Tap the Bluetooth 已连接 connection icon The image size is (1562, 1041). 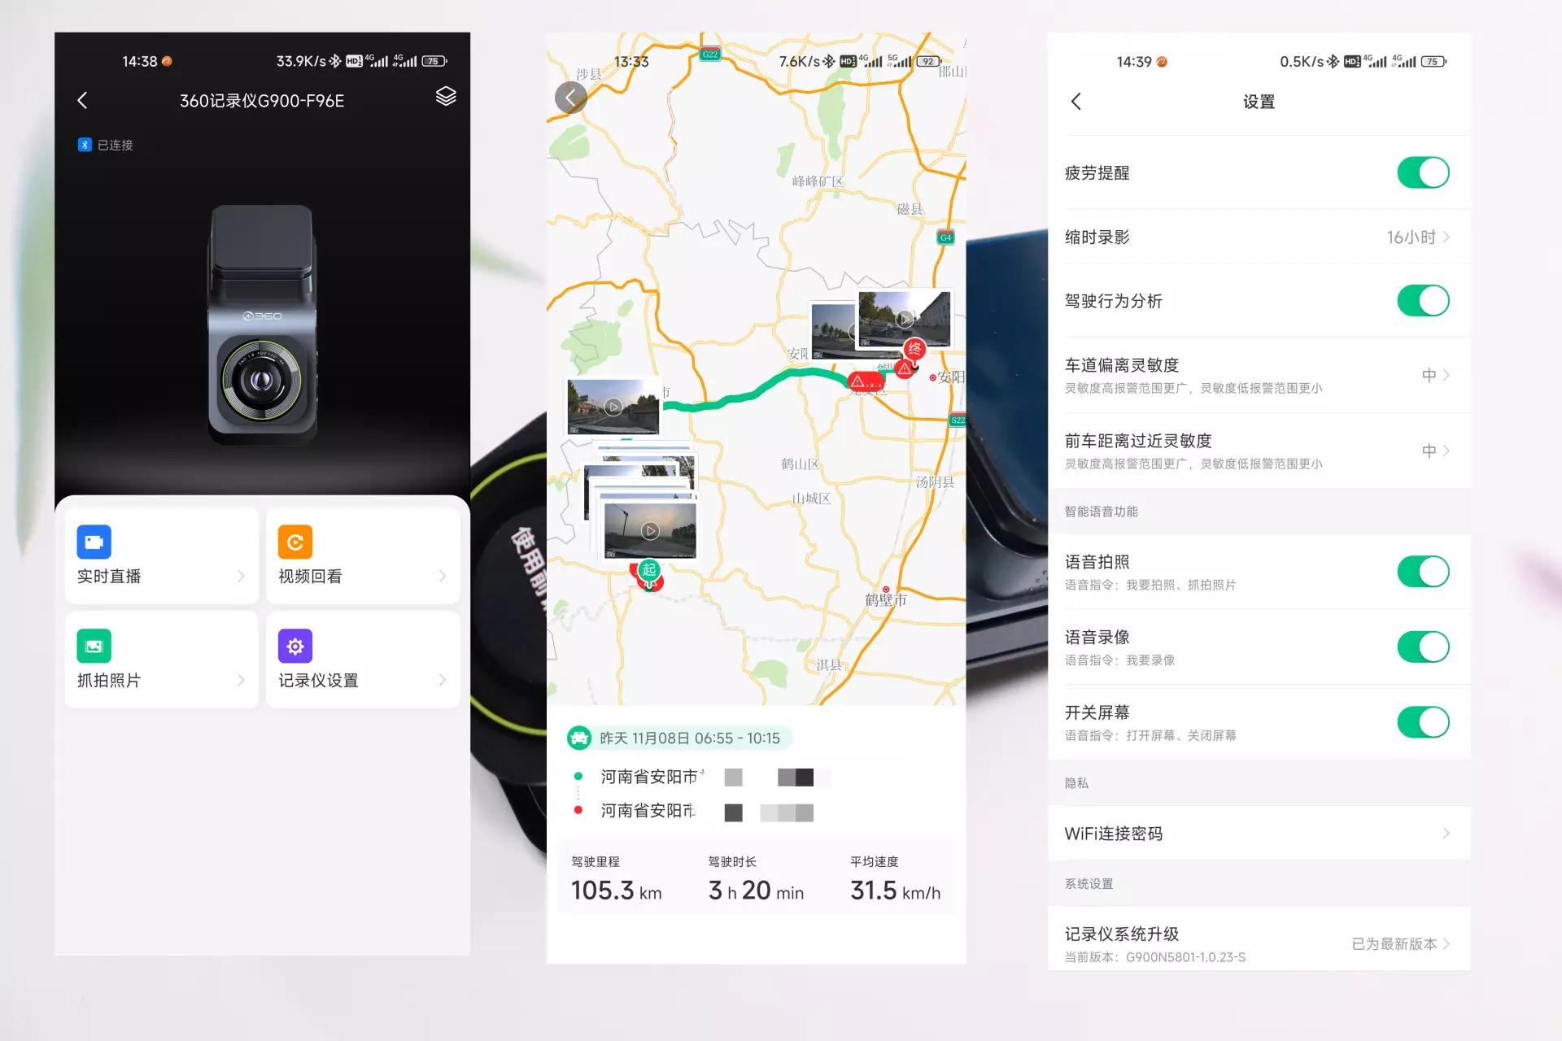[85, 144]
